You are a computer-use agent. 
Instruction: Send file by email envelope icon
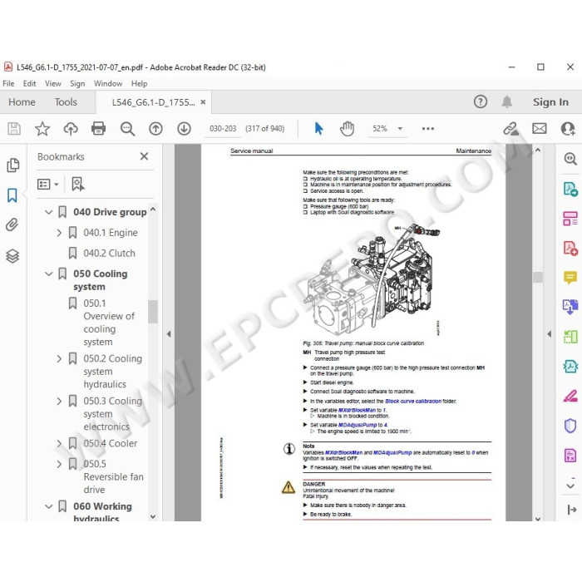[540, 128]
